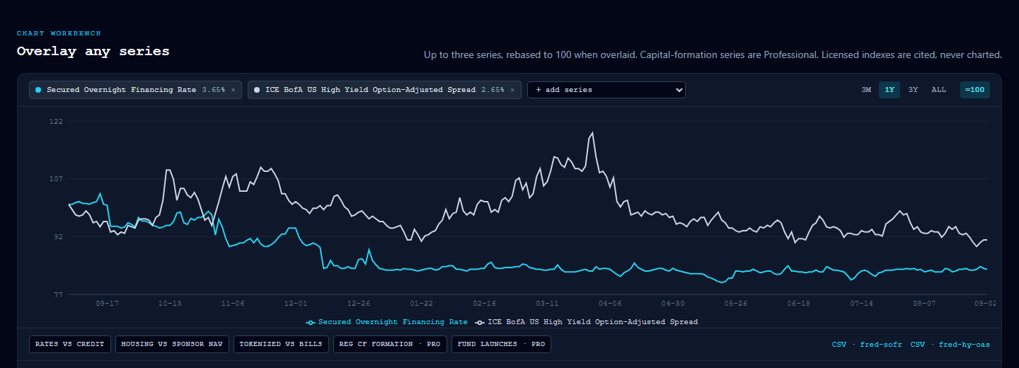The width and height of the screenshot is (1019, 368).
Task: Click the 122 y-axis label
Action: (56, 121)
